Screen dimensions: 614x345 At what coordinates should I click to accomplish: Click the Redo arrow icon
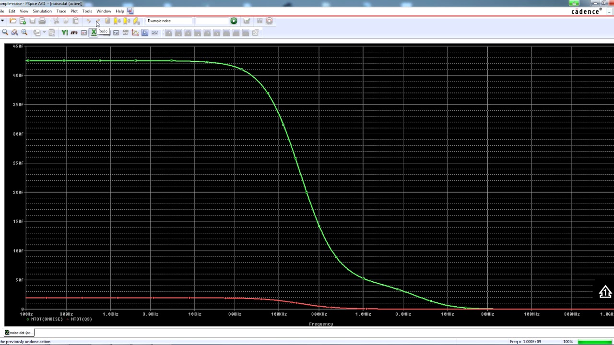[x=98, y=21]
